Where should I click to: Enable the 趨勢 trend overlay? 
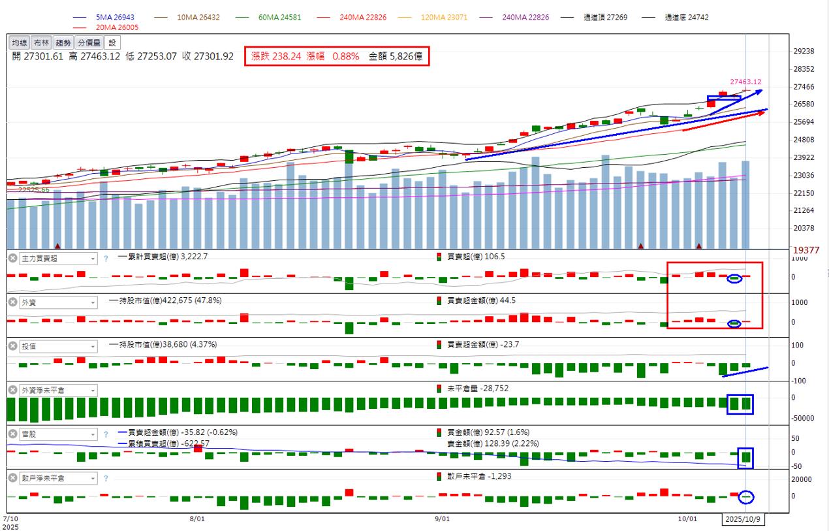click(x=63, y=43)
